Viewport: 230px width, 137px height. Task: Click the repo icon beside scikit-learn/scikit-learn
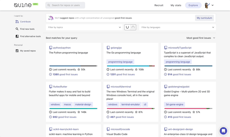coord(51,129)
